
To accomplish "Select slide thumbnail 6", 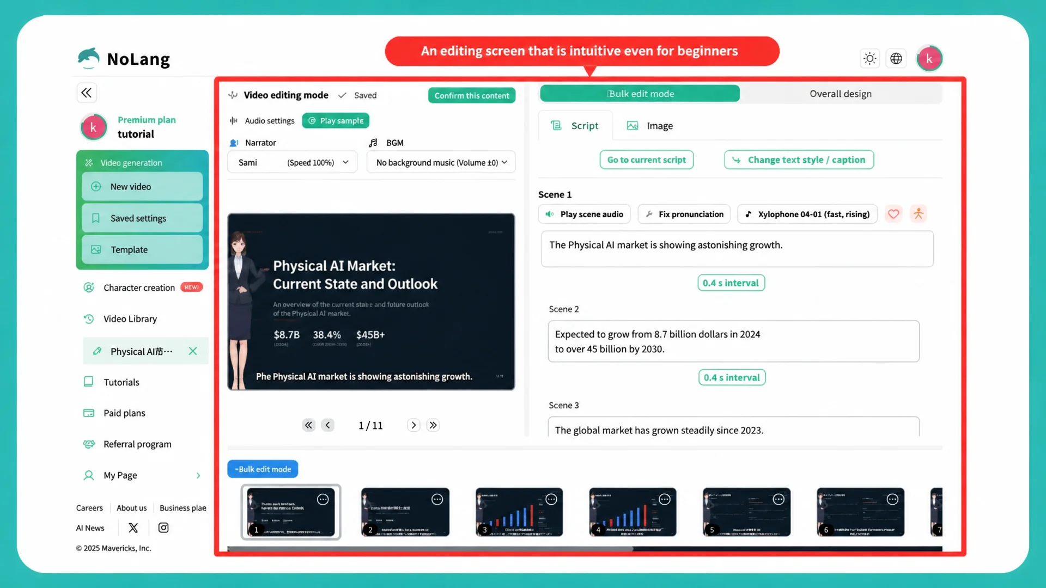I will tap(861, 512).
